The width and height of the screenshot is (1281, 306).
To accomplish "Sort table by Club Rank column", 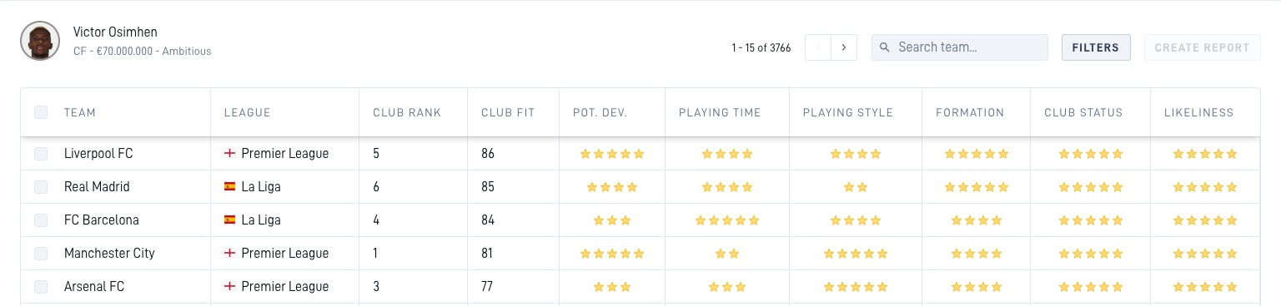I will click(x=407, y=113).
